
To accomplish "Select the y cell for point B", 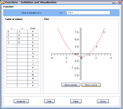I will pyautogui.click(x=22, y=35).
